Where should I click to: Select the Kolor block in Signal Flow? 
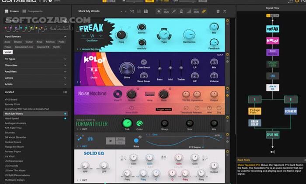click(273, 41)
